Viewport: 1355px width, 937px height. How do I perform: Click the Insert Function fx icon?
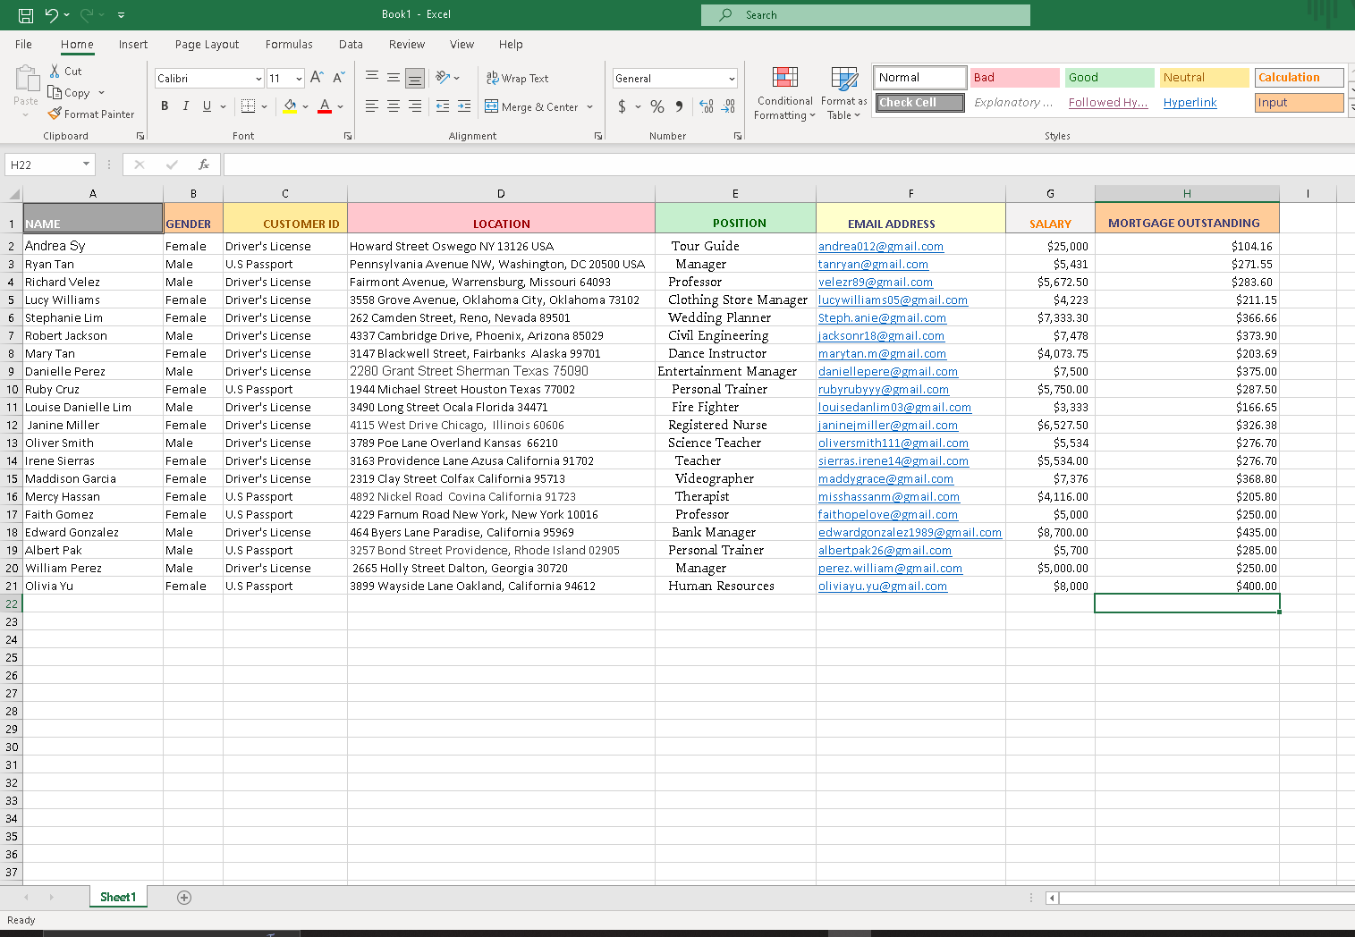[204, 165]
